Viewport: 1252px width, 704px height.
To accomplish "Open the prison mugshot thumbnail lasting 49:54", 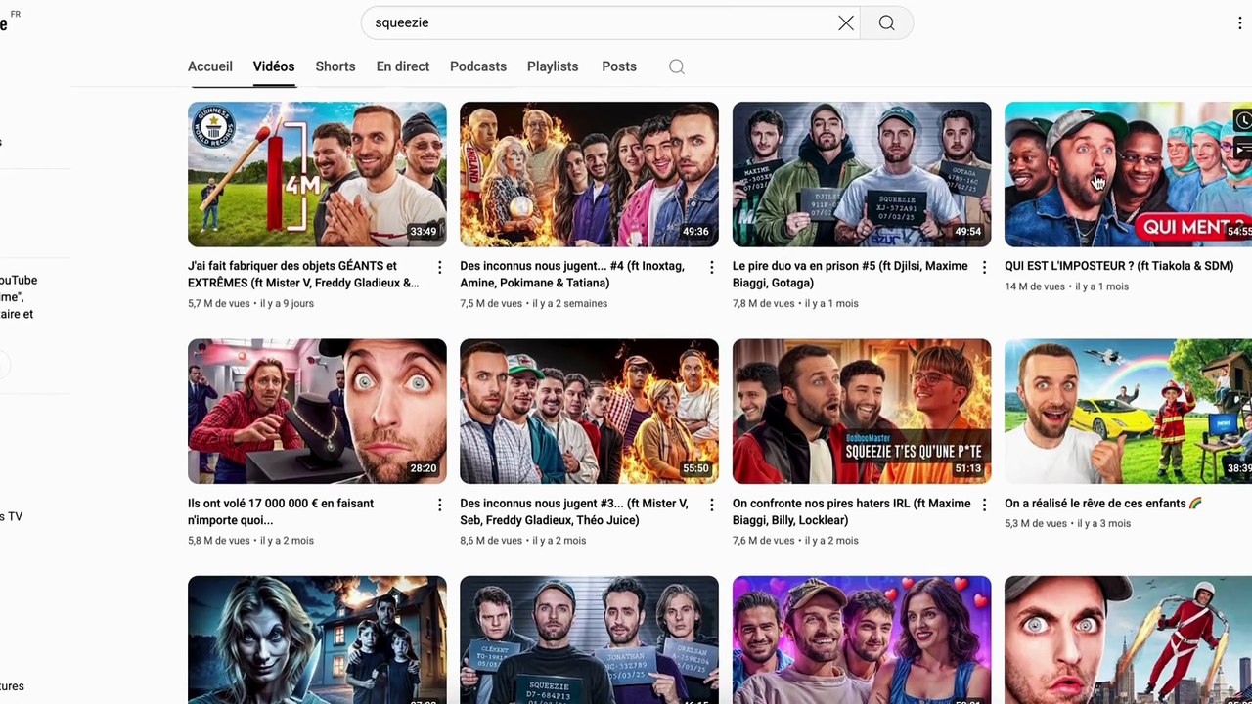I will point(862,174).
